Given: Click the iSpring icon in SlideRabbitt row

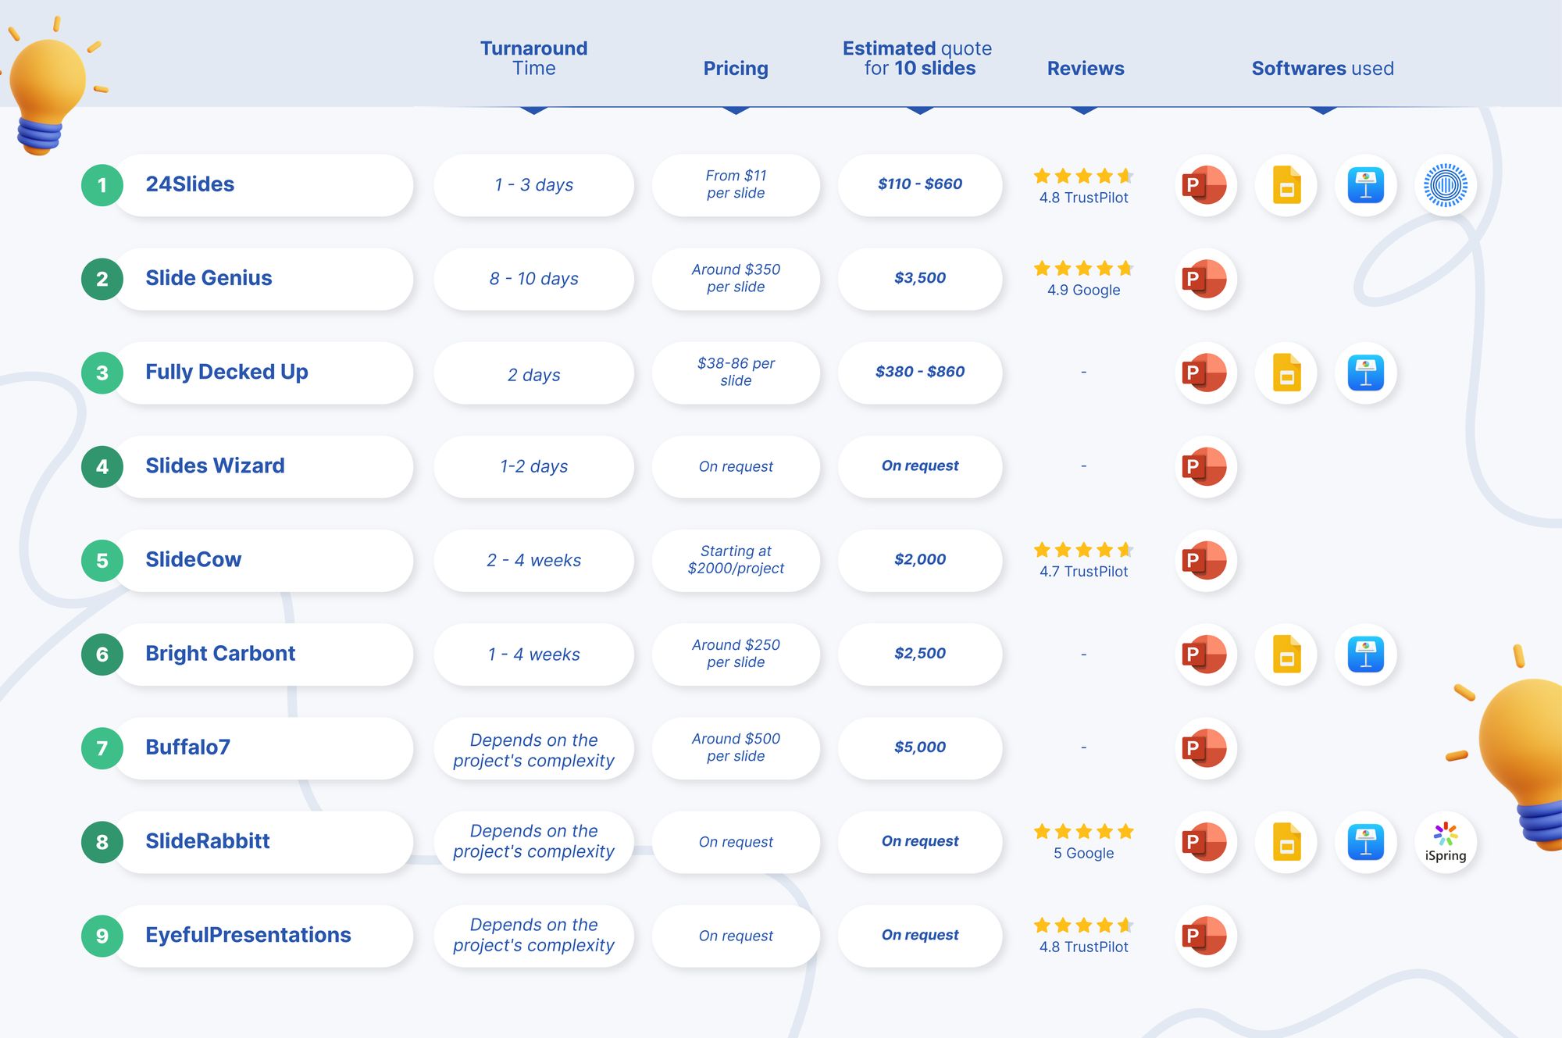Looking at the screenshot, I should click(1445, 842).
